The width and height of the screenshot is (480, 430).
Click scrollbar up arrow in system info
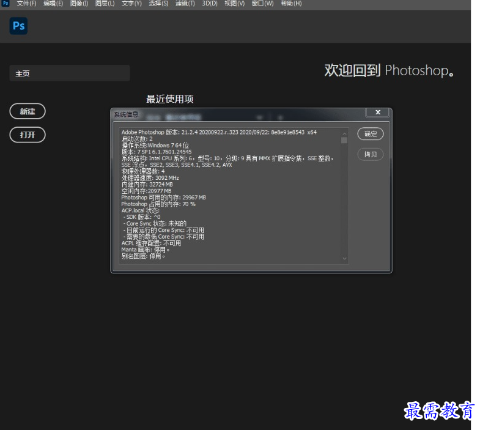point(344,133)
